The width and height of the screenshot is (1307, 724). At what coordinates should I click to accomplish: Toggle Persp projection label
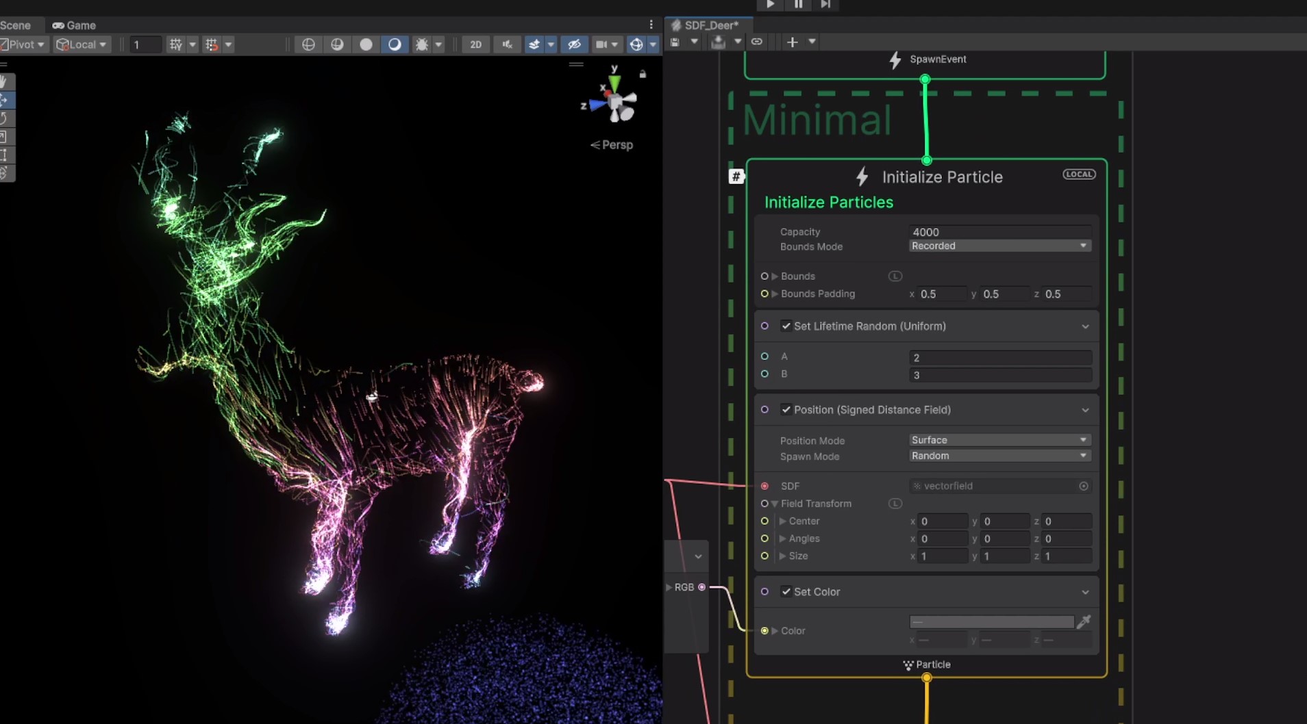[x=612, y=145]
